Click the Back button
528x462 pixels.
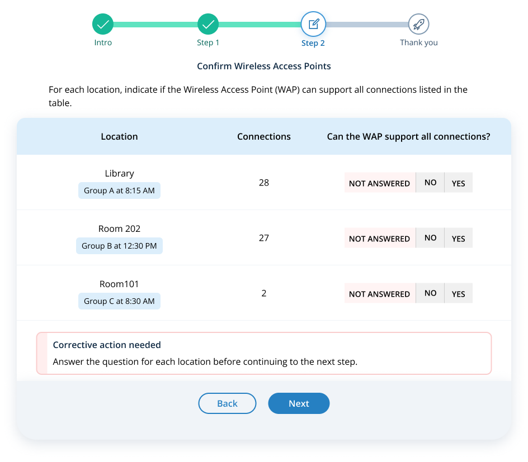(x=227, y=403)
